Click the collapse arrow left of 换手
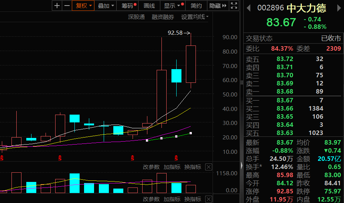 click(x=241, y=165)
